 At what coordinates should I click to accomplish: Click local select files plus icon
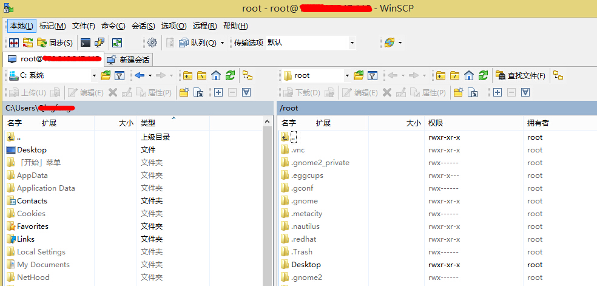tap(218, 92)
